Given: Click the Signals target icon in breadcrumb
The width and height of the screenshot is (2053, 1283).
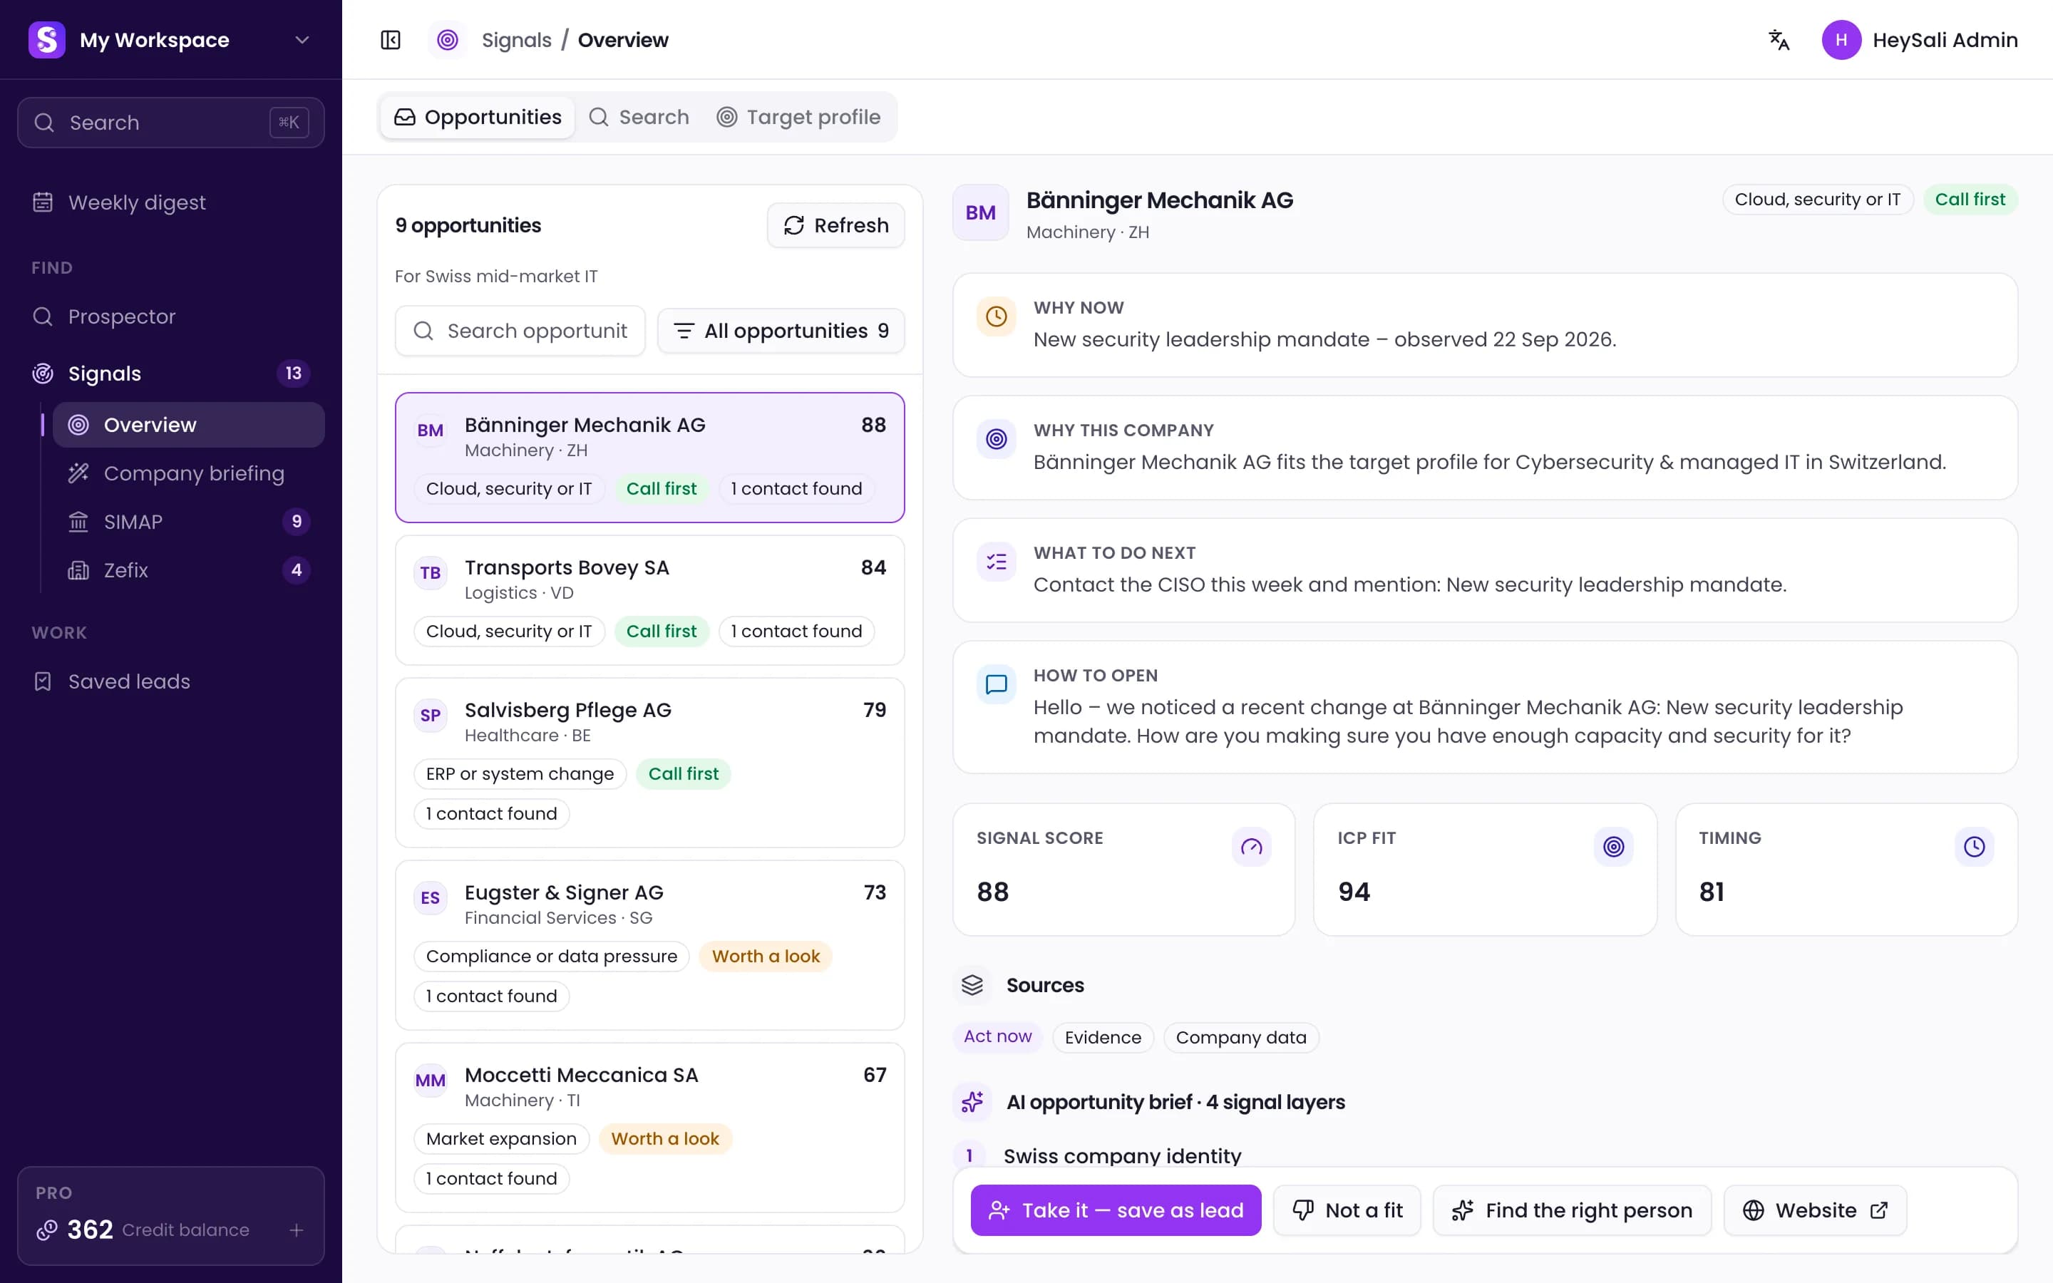Looking at the screenshot, I should (447, 40).
